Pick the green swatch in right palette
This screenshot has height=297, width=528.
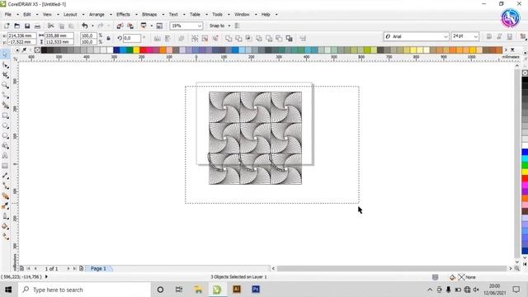click(525, 165)
